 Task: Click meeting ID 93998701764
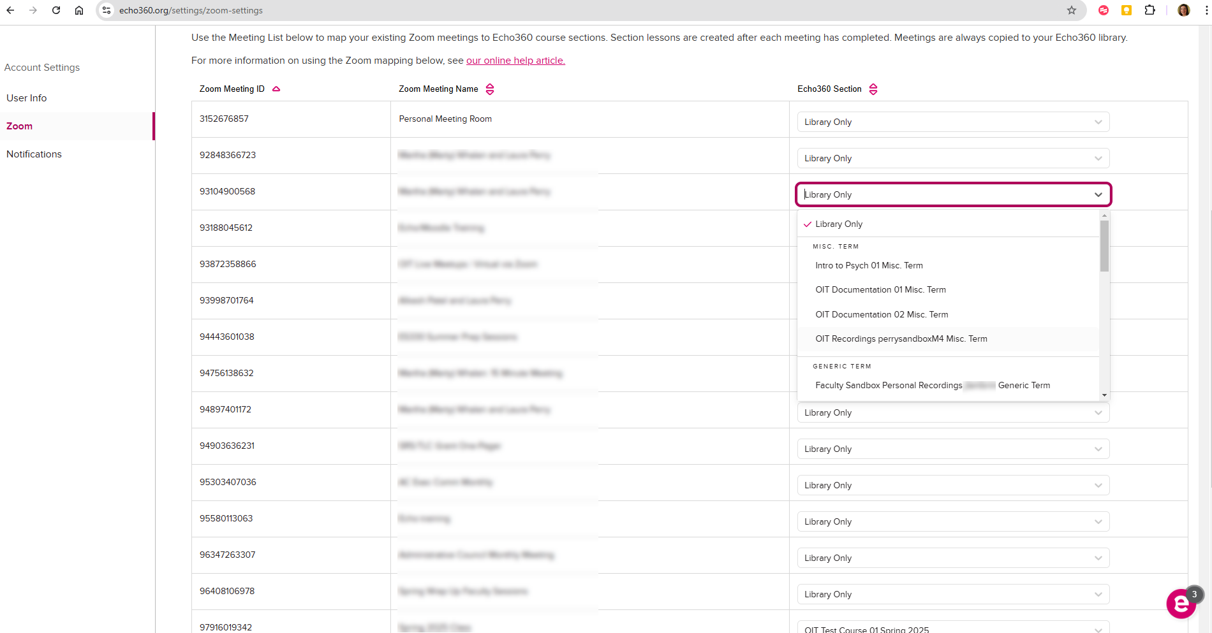click(226, 300)
